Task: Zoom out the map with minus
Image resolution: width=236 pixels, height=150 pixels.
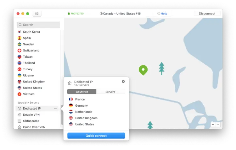Action: 213,125
